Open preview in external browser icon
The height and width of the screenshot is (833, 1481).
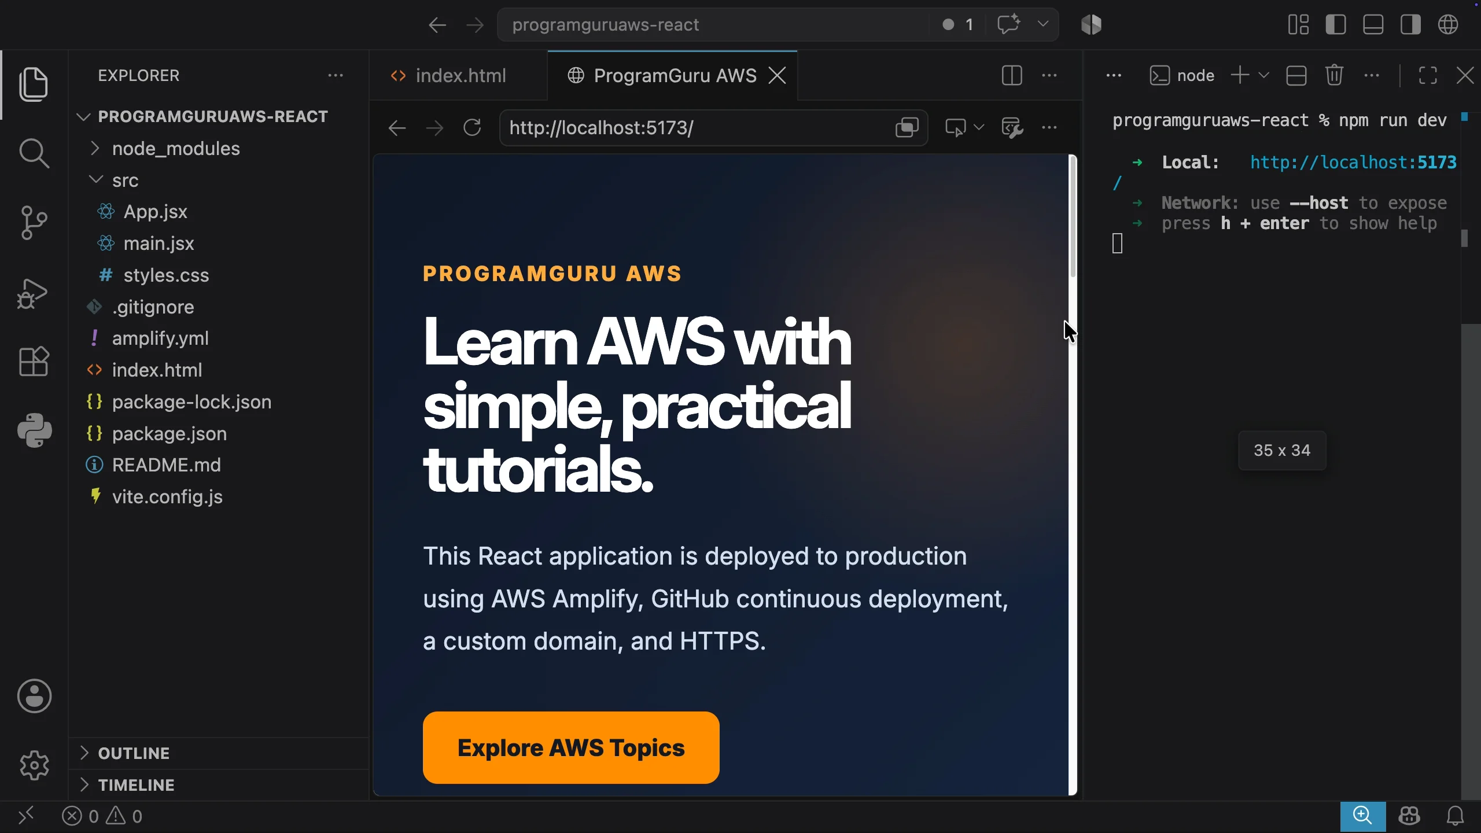(x=907, y=127)
